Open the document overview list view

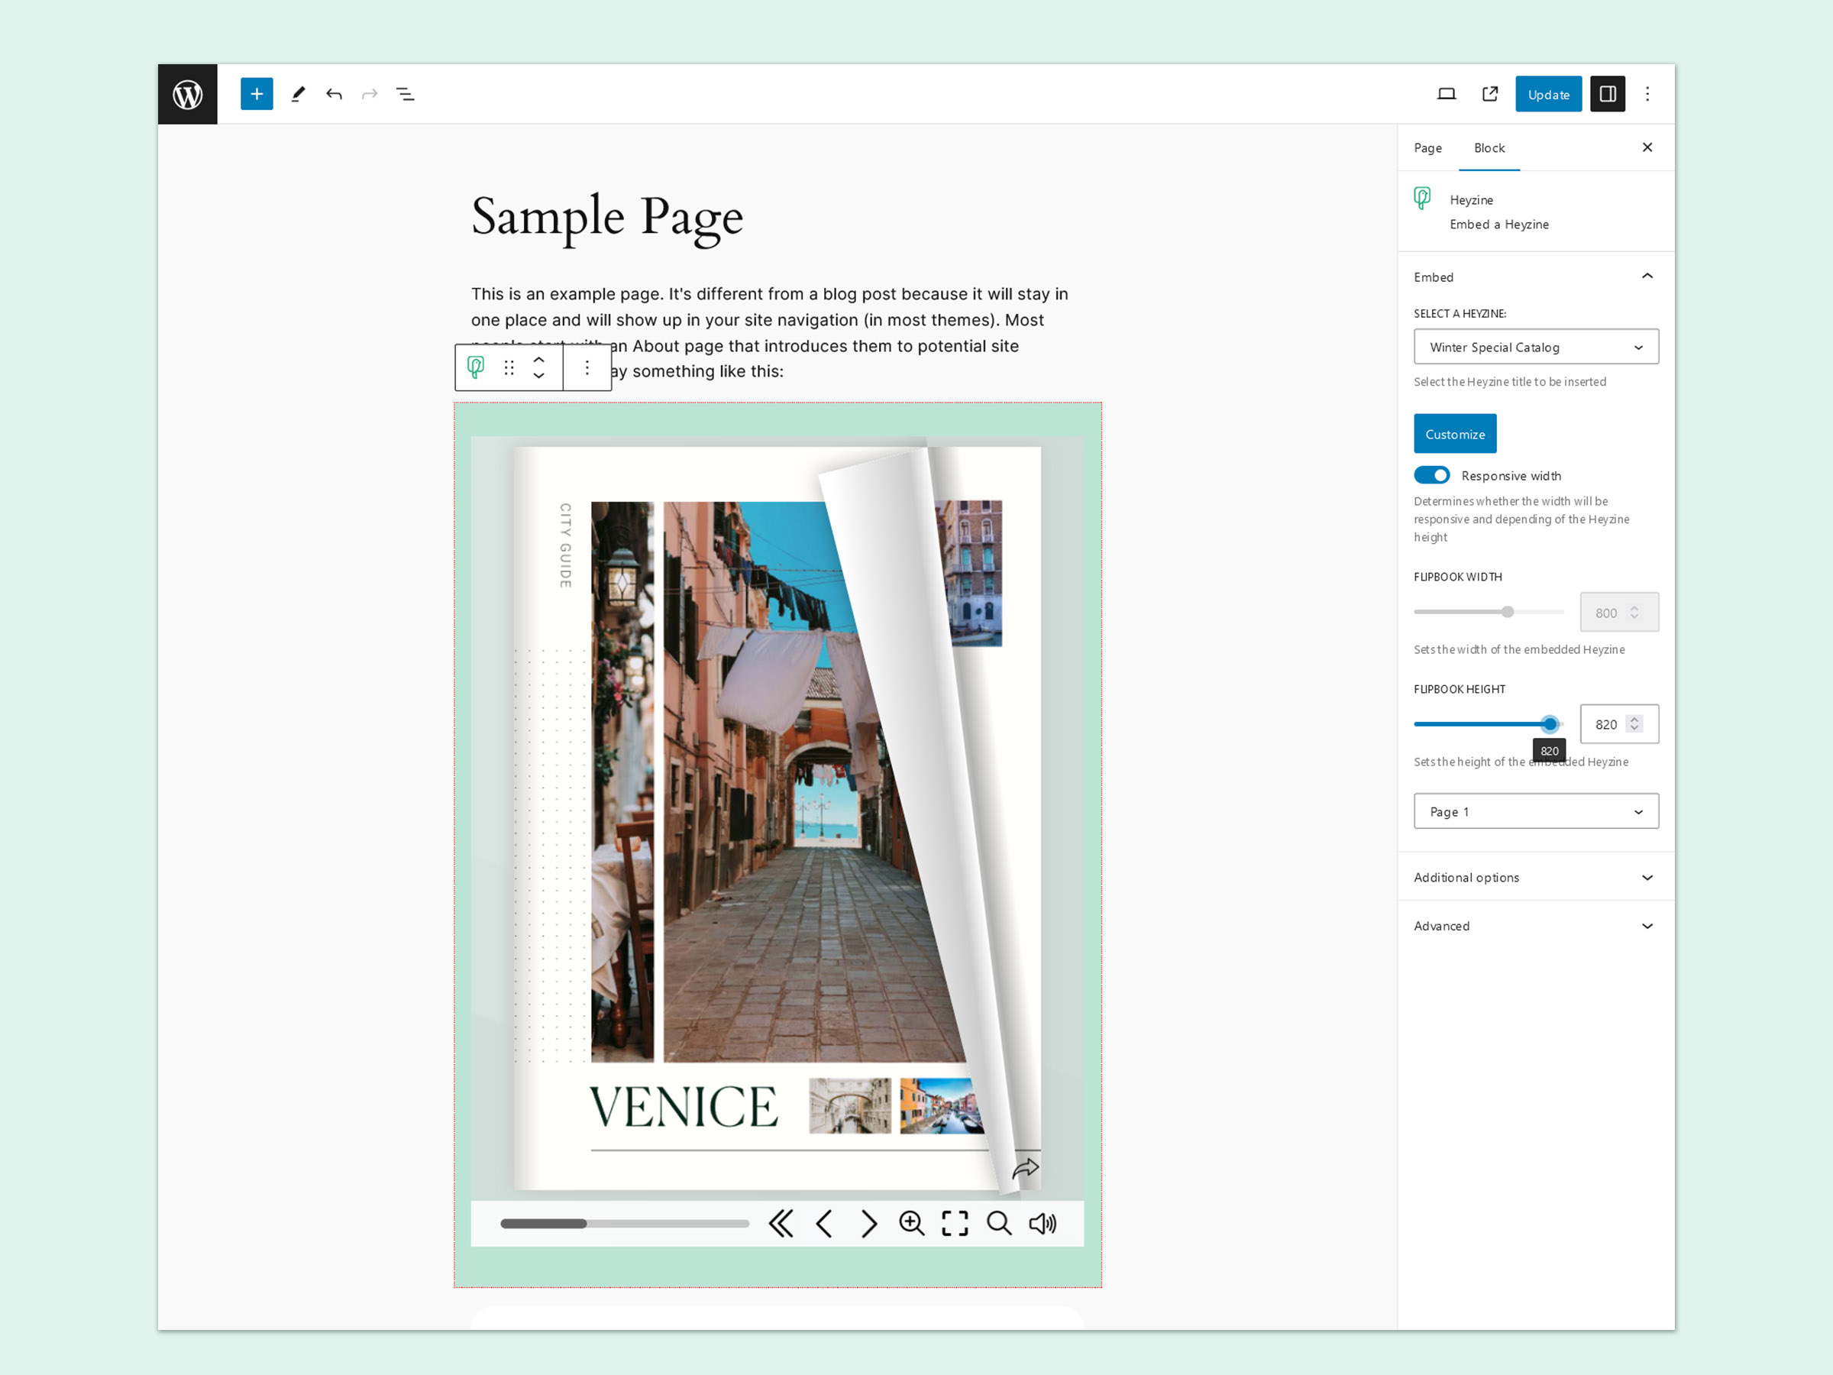[406, 95]
